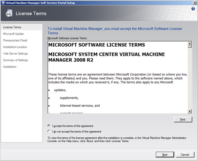Close the Self-Service Portal Setup window
This screenshot has width=198, height=161.
[195, 3]
